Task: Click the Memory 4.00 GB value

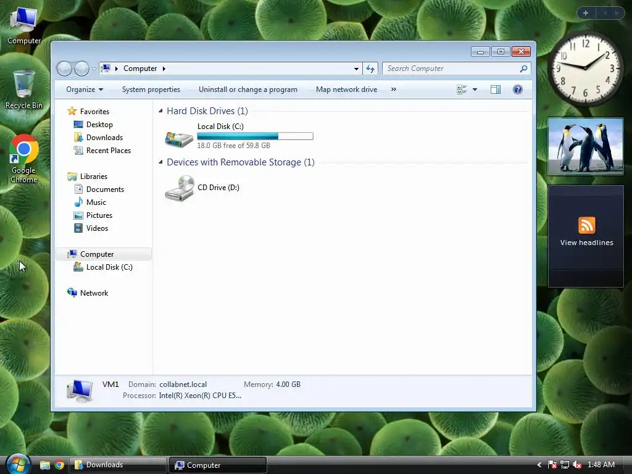Action: [288, 385]
